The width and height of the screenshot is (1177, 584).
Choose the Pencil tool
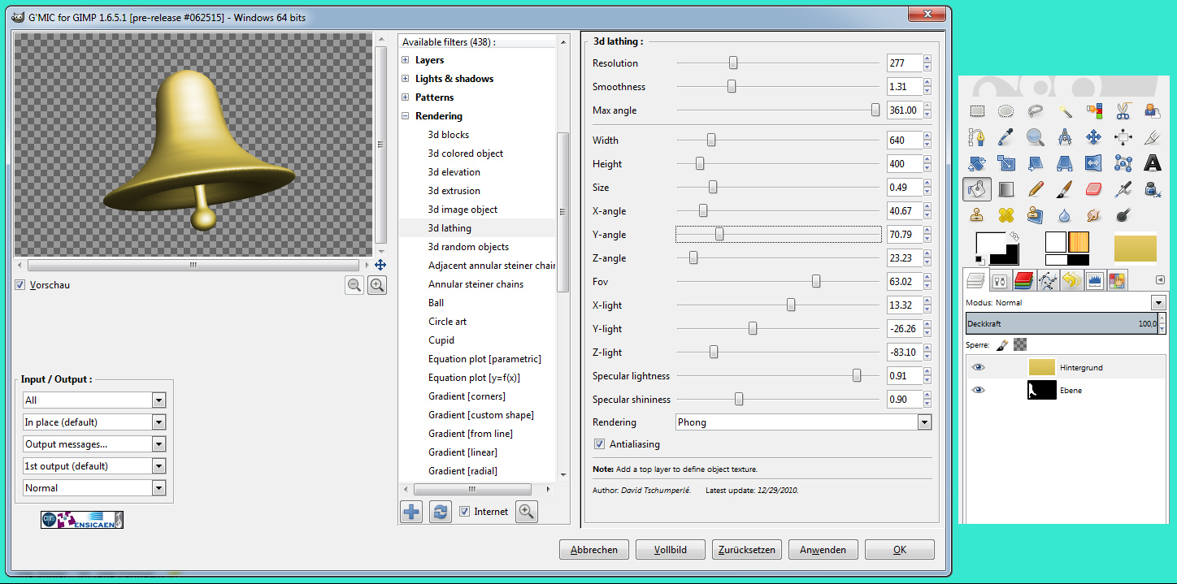pyautogui.click(x=1035, y=189)
